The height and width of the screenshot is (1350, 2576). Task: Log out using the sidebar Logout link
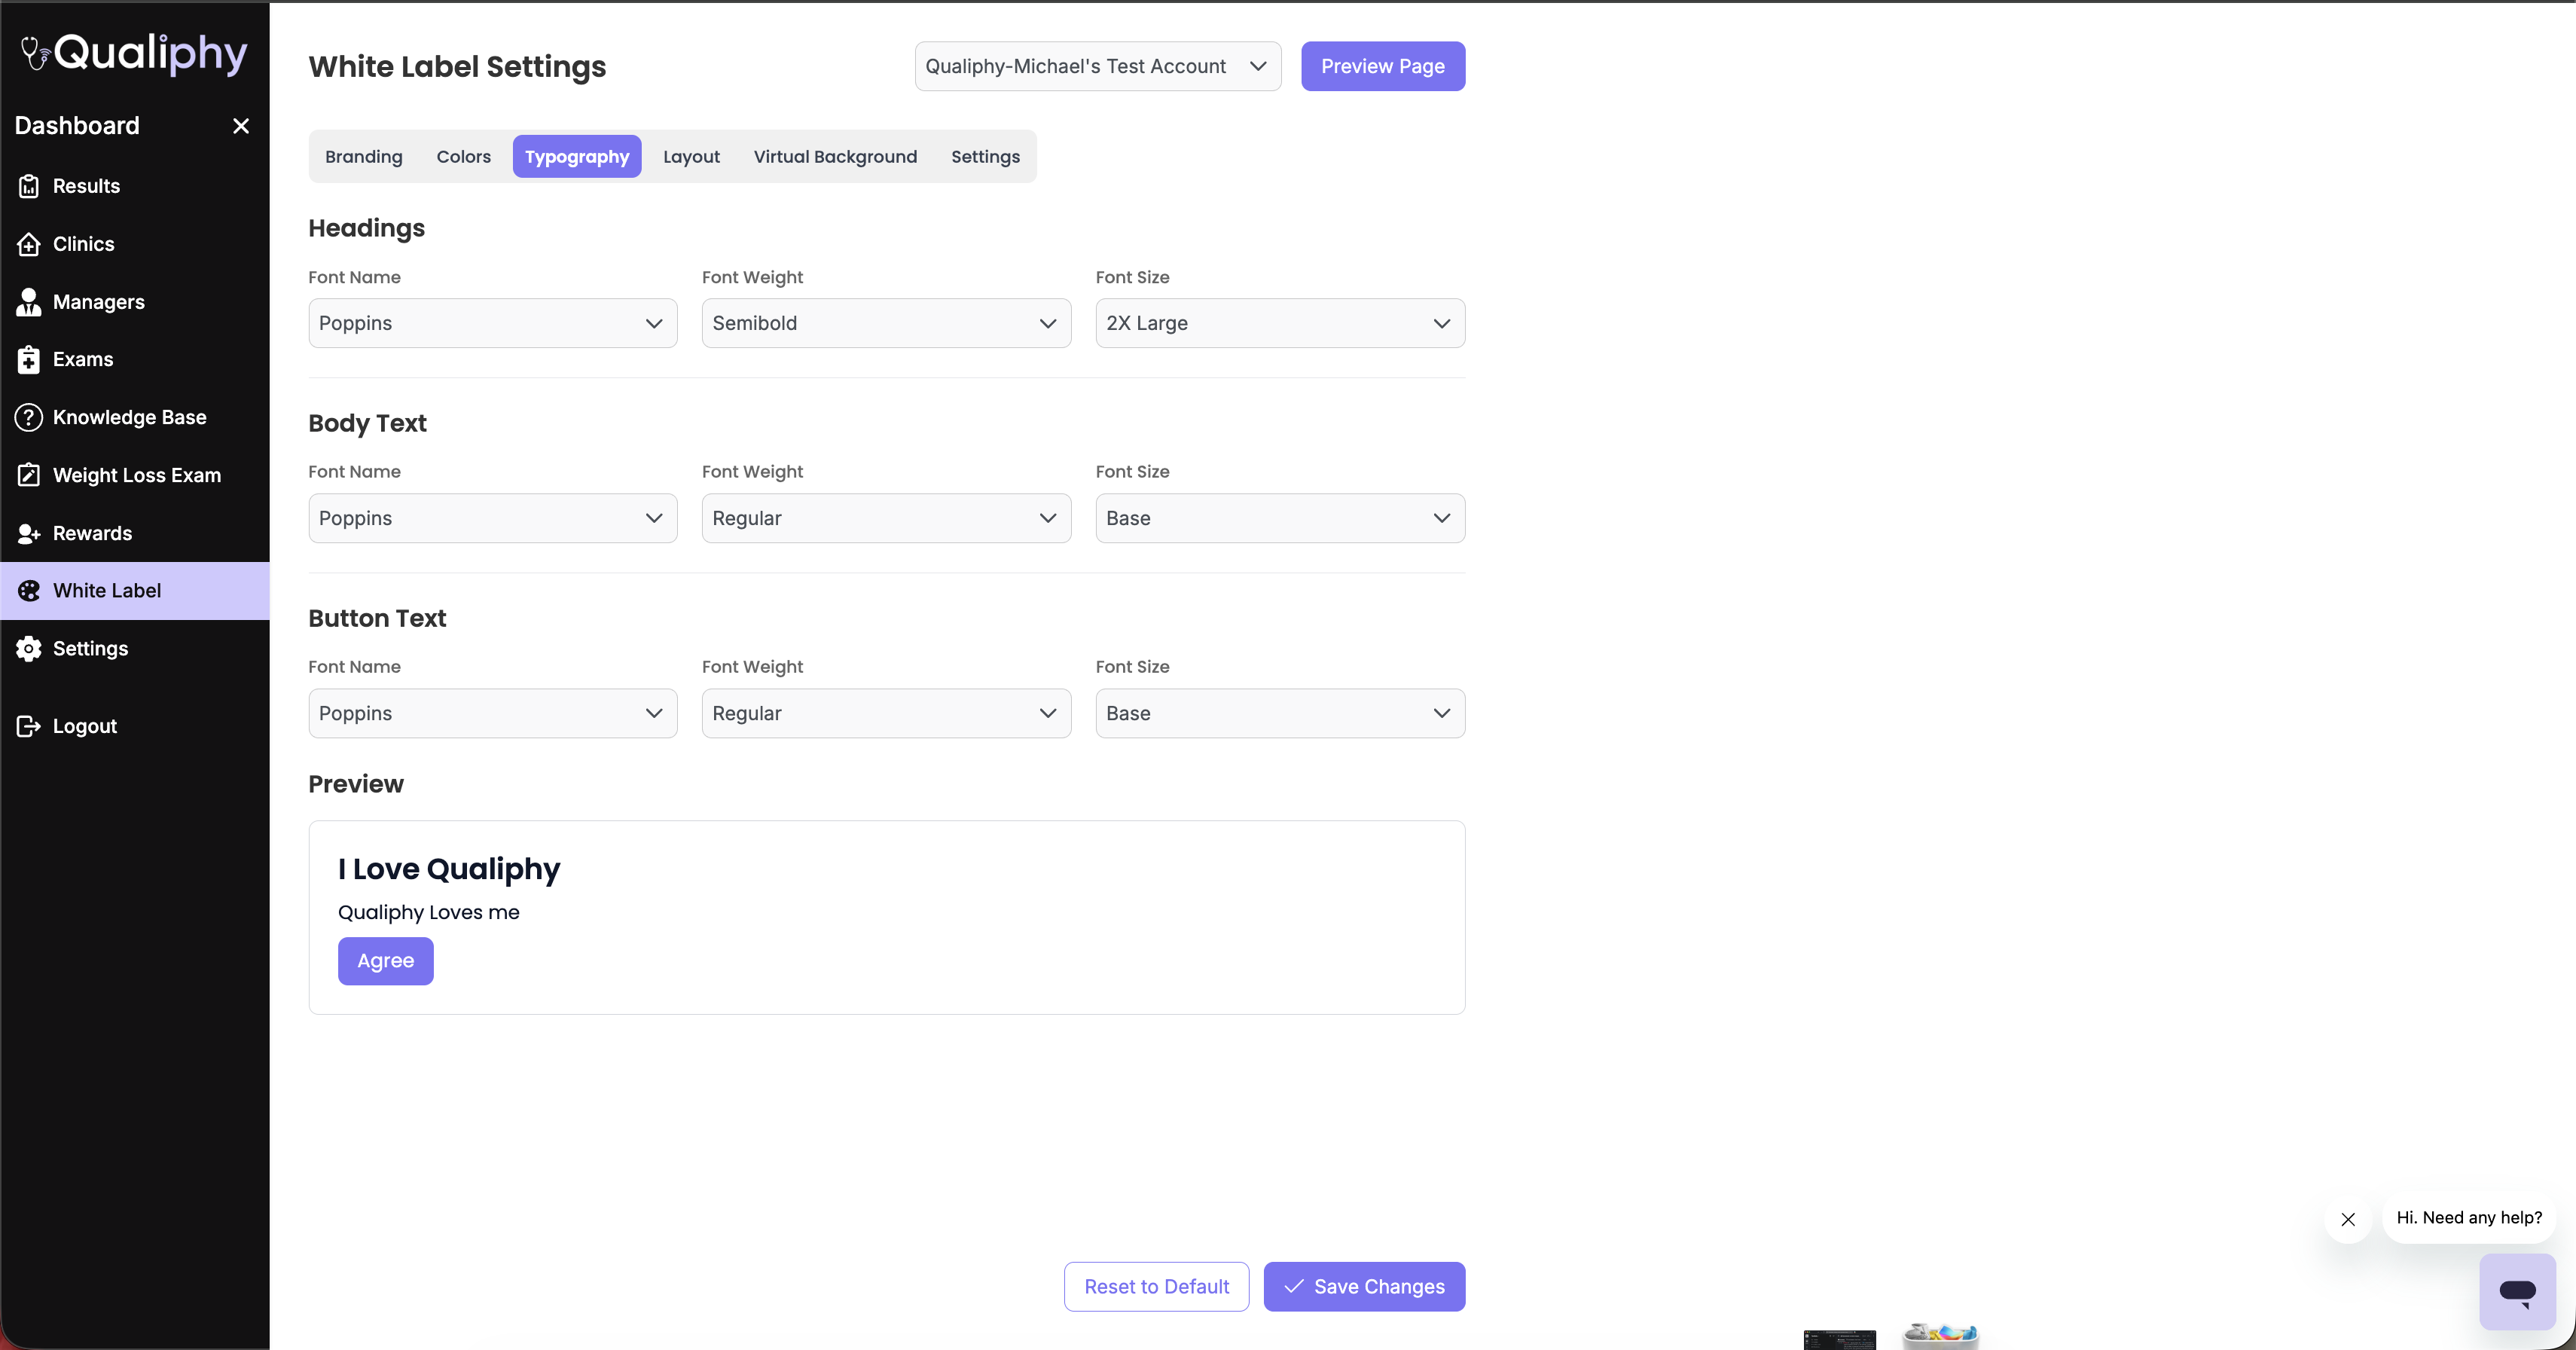click(135, 726)
